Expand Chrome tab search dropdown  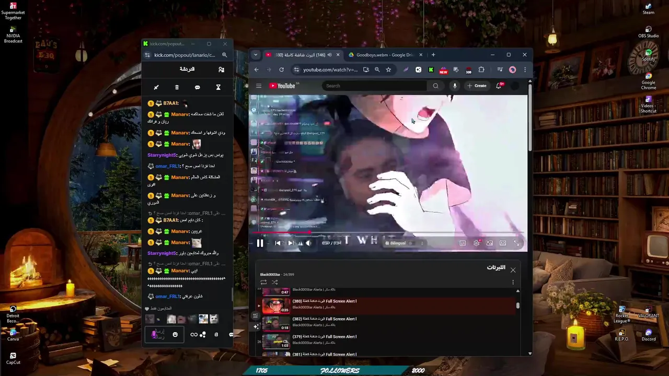(x=256, y=55)
